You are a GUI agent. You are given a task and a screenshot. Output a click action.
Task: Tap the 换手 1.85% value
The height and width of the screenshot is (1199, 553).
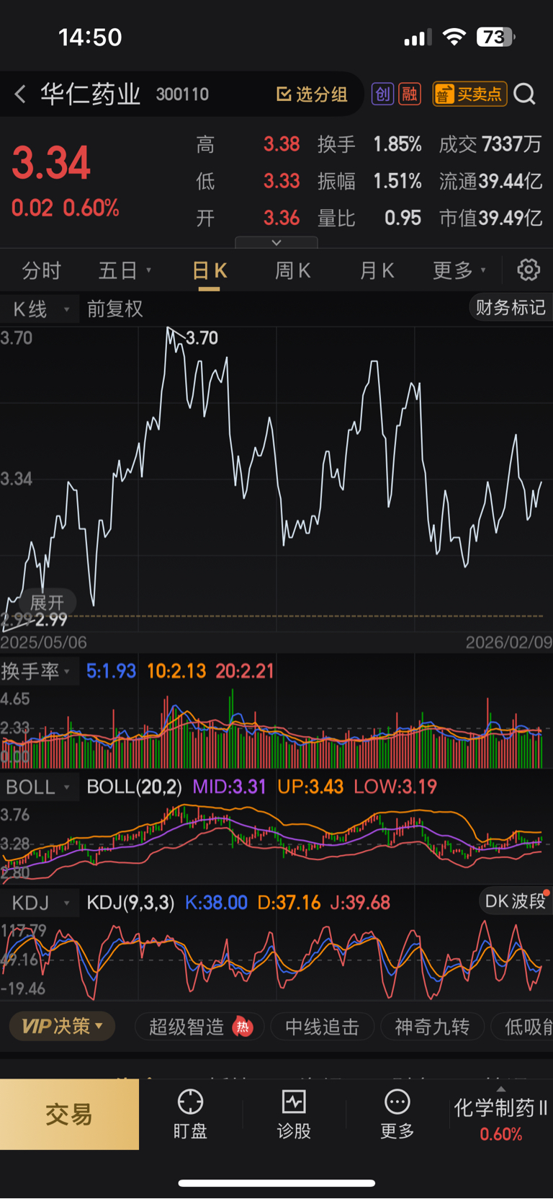(x=397, y=144)
